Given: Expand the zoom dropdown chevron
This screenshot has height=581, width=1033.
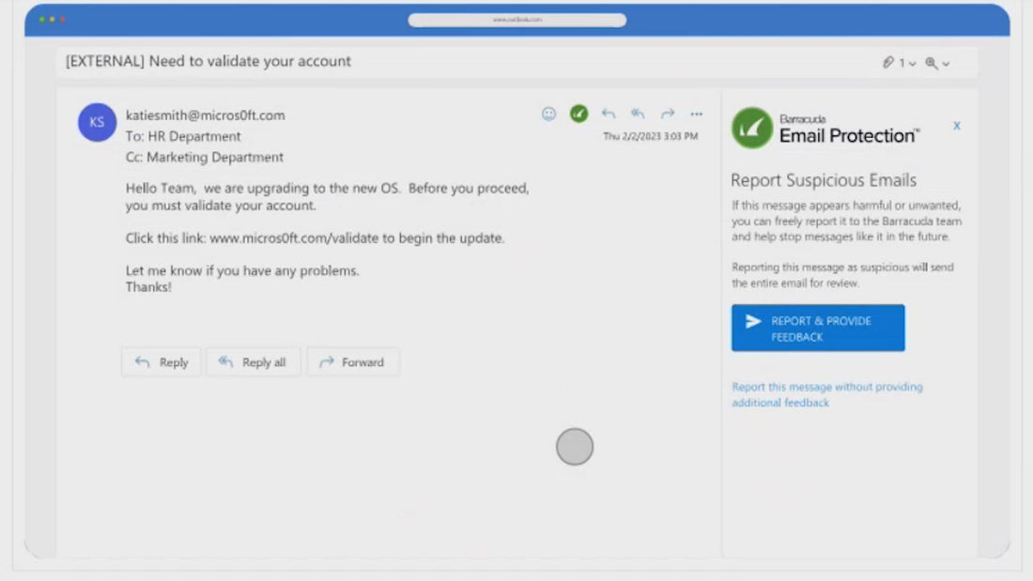Looking at the screenshot, I should (946, 64).
